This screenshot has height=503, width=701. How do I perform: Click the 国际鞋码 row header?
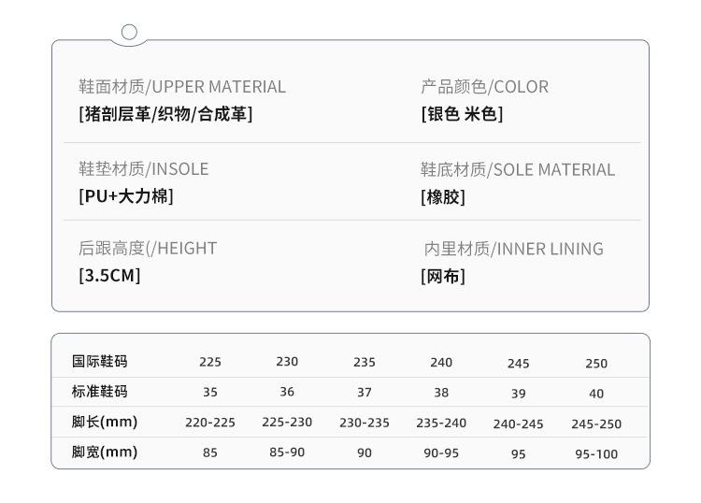pos(99,362)
